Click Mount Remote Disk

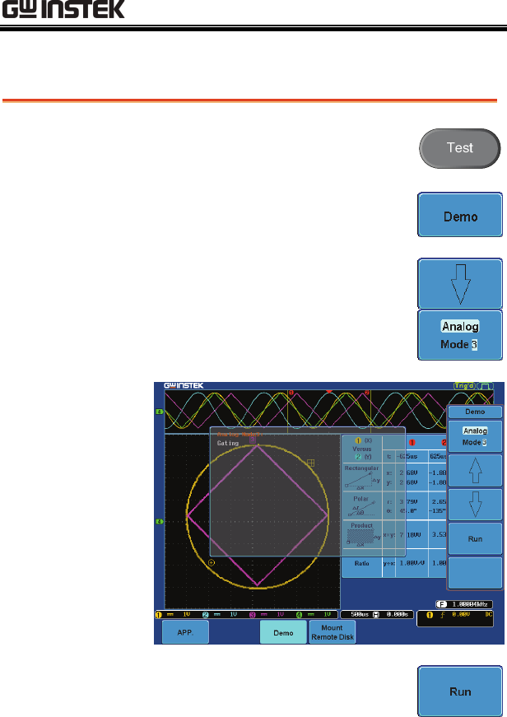[x=333, y=632]
